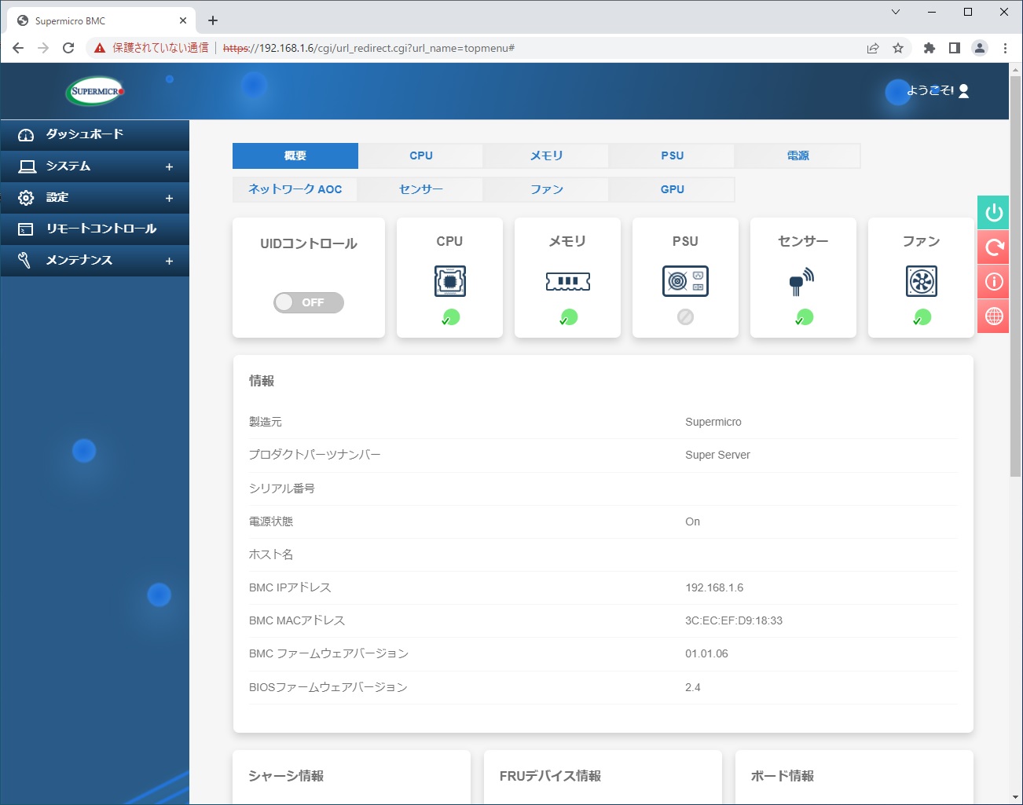The width and height of the screenshot is (1023, 805).
Task: Open the info icon in right sidebar
Action: coord(992,281)
